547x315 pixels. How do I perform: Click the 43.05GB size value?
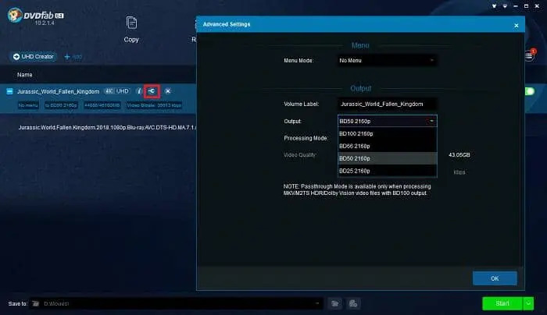click(459, 155)
